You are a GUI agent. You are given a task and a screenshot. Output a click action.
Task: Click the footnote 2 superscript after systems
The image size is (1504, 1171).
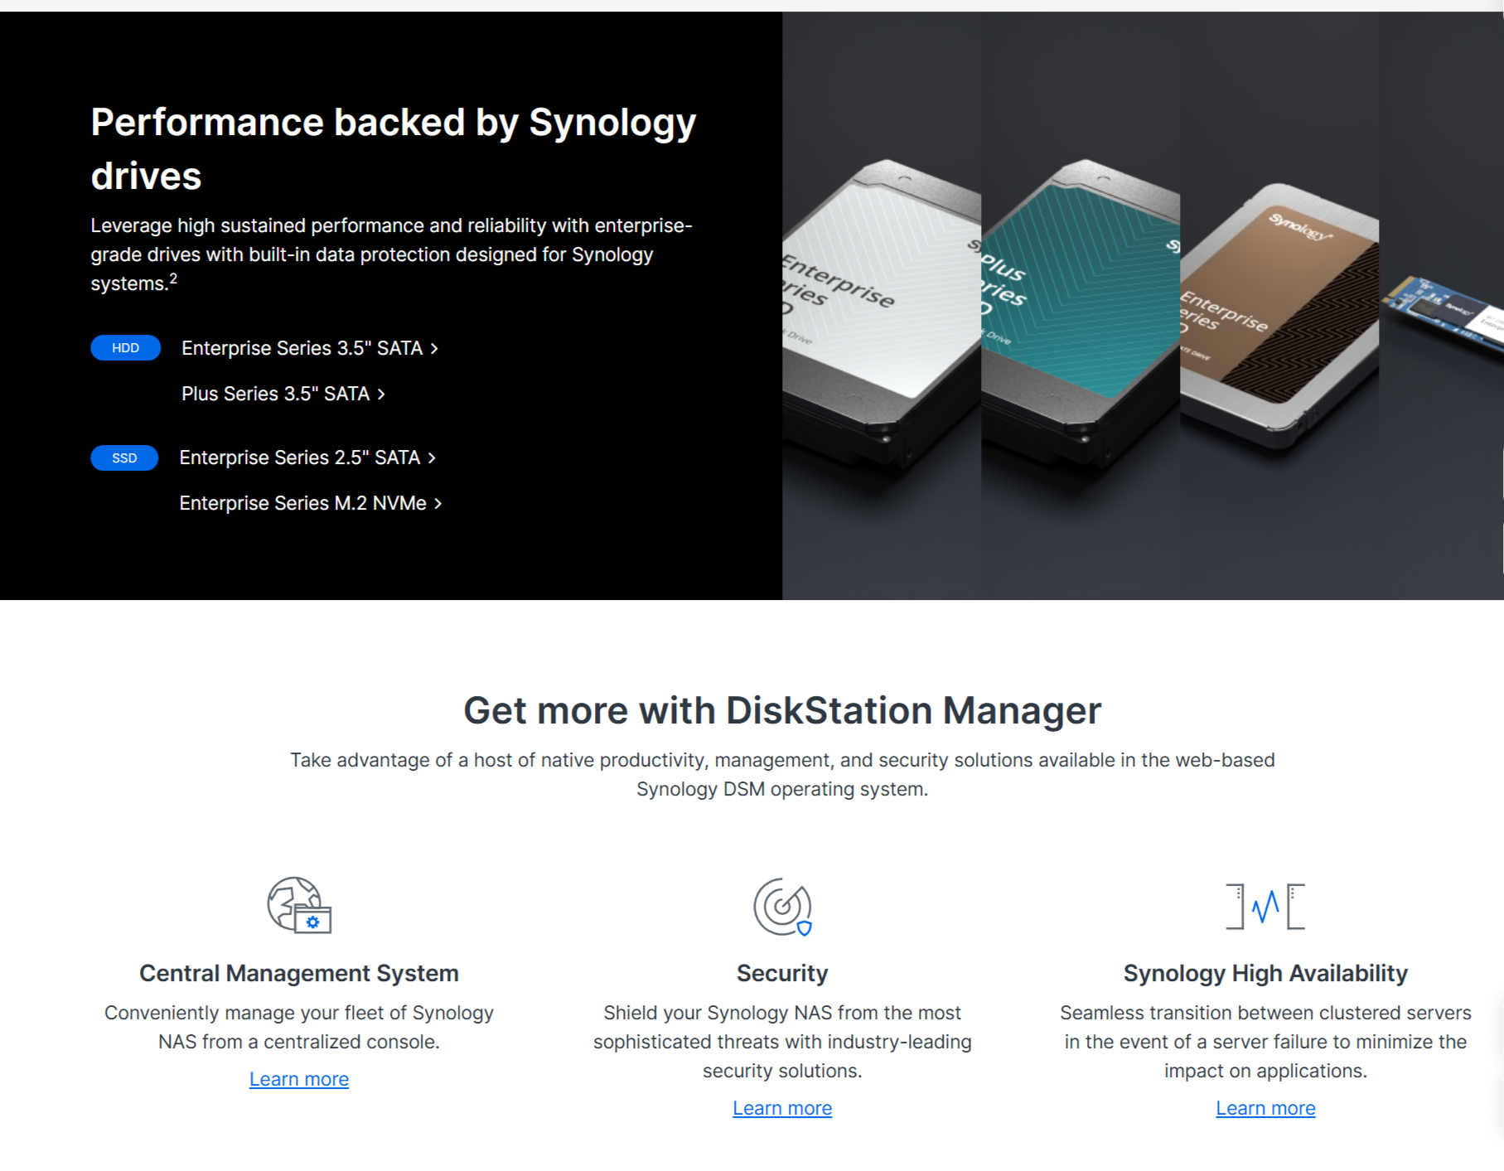[173, 278]
